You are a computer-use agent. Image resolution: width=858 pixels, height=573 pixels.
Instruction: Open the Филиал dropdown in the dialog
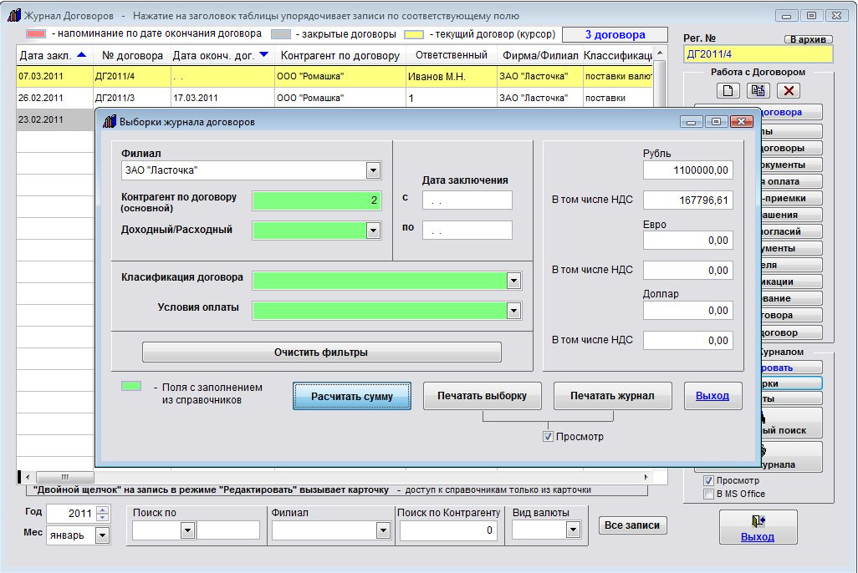(x=373, y=170)
